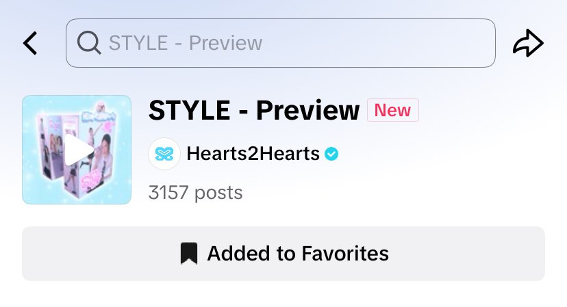This screenshot has height=307, width=567.
Task: Play the STYLE - Preview sound clip
Action: point(77,150)
